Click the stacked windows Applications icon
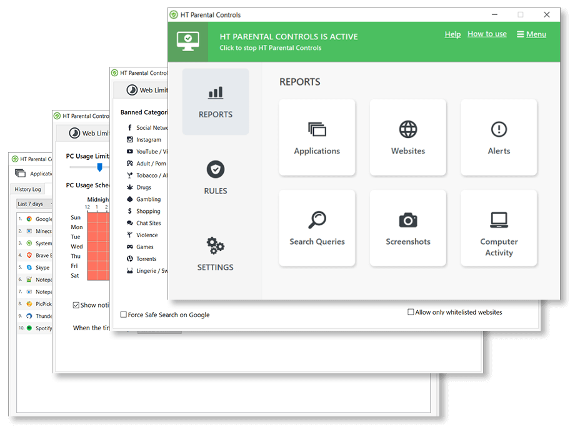Screen dimensions: 570x432 pos(317,129)
